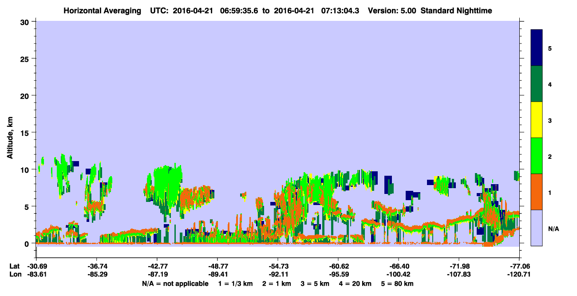Click the 'Lon' row label
Image resolution: width=577 pixels, height=296 pixels.
[15, 274]
